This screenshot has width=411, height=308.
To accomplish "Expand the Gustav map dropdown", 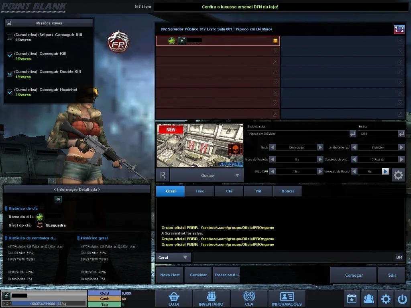I will tap(237, 175).
